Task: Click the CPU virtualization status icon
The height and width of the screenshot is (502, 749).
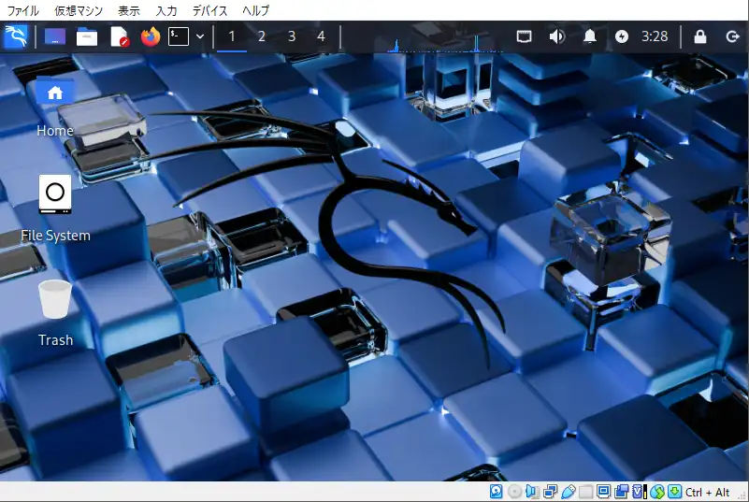Action: click(640, 492)
